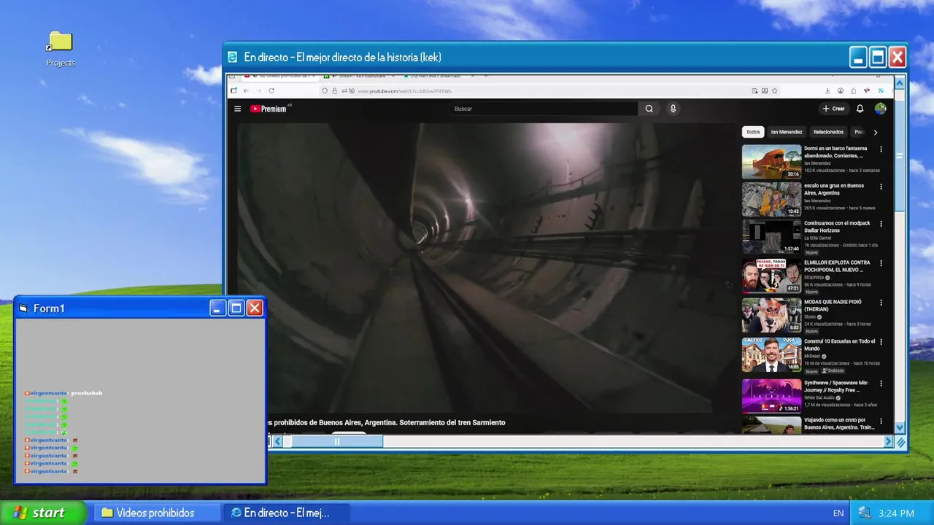
Task: Click 'virgentsanta: pruebabab' chat message in Form1
Action: (x=63, y=393)
